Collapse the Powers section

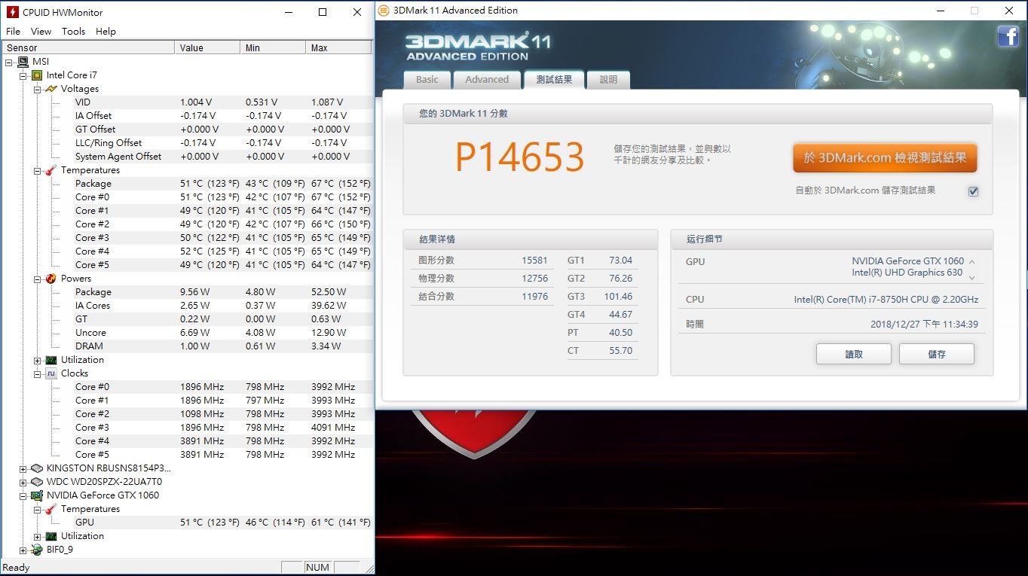pyautogui.click(x=37, y=279)
